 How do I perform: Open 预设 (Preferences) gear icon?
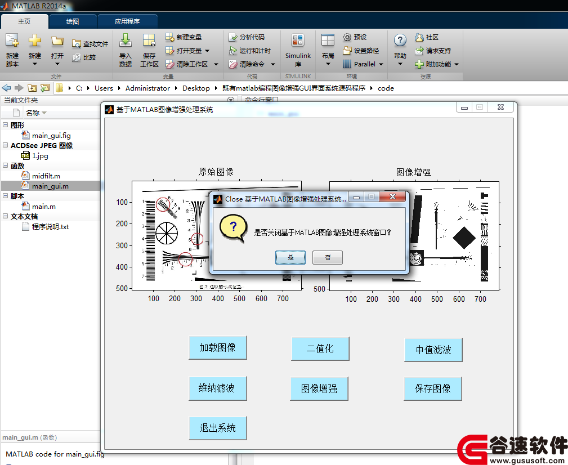(347, 37)
